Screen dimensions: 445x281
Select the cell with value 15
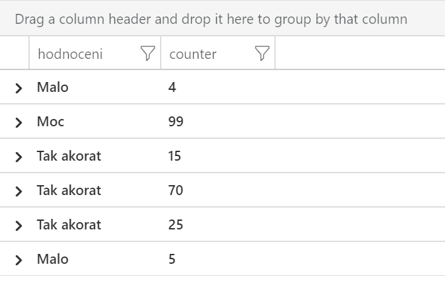pos(218,156)
